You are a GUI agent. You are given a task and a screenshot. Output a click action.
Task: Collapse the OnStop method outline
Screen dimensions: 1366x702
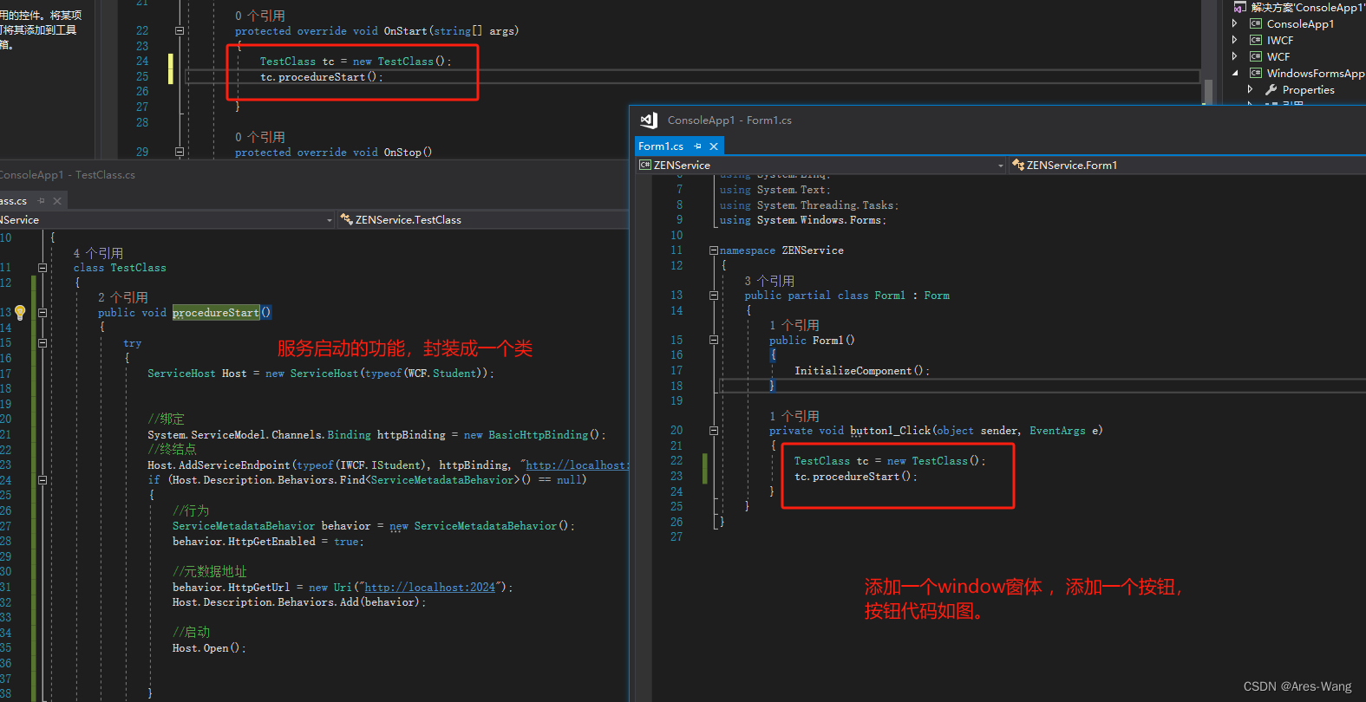coord(180,152)
